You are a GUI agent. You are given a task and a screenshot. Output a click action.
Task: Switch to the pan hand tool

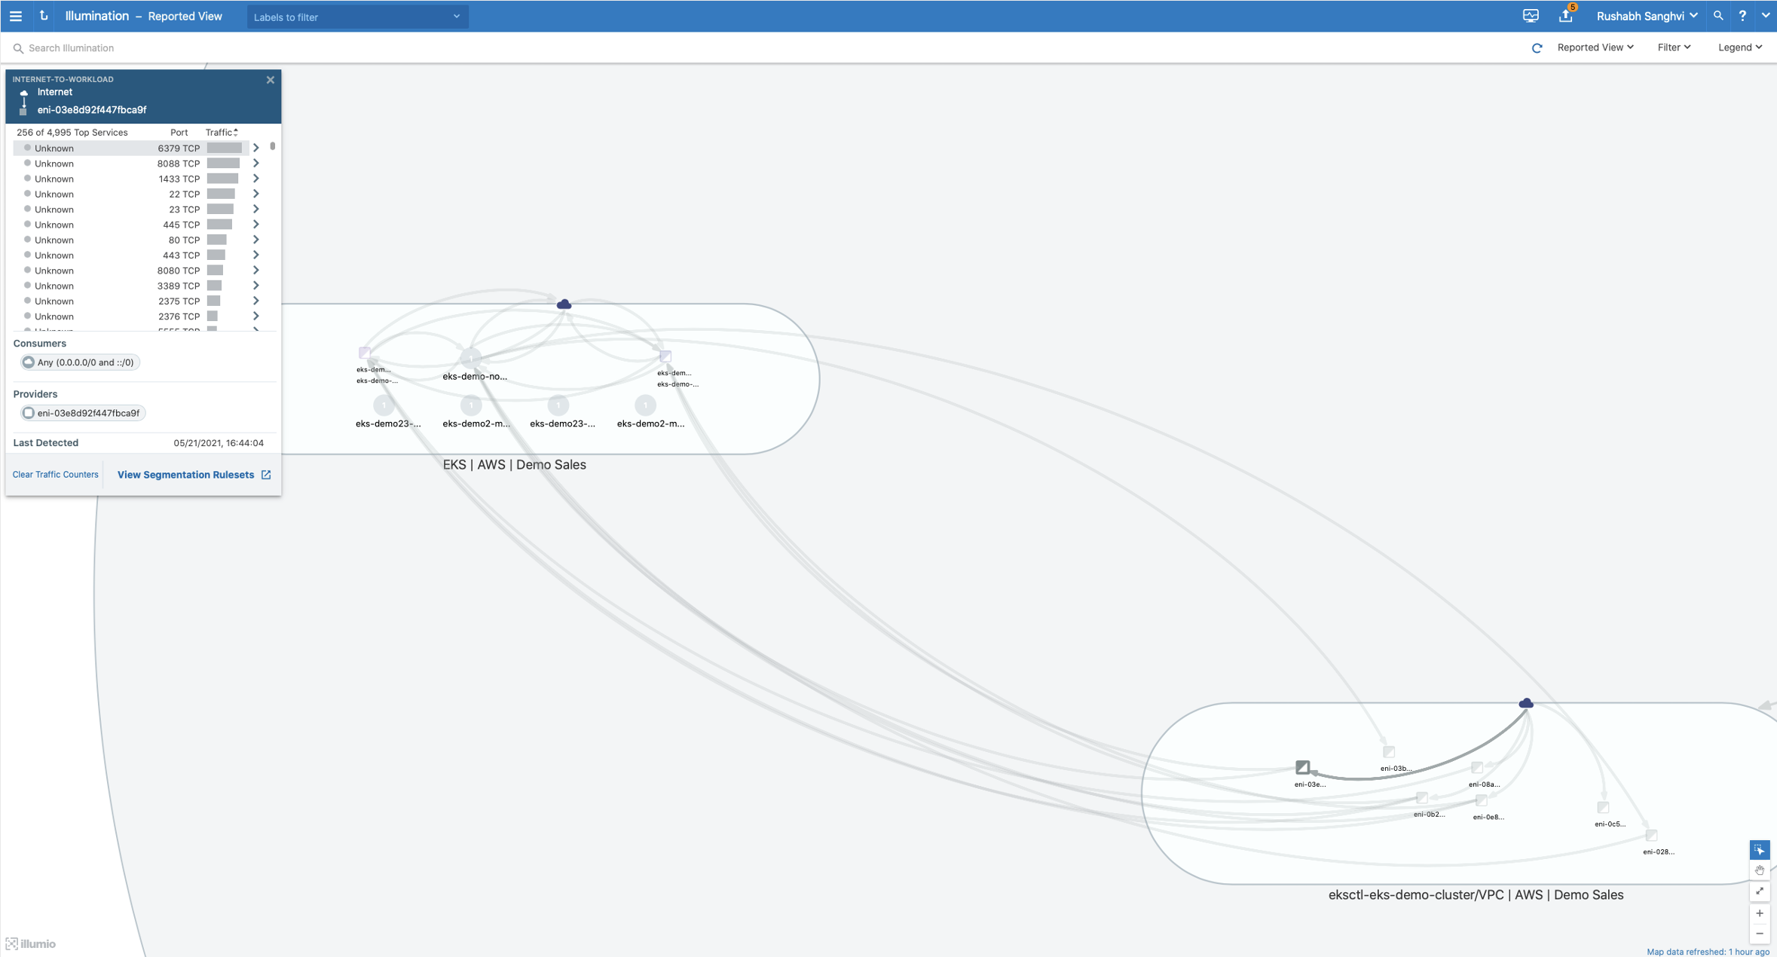(1759, 870)
